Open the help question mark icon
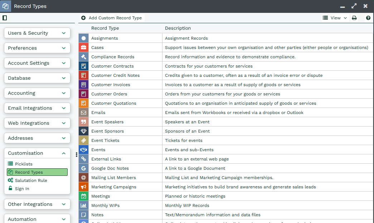This screenshot has height=223, width=374. [368, 18]
